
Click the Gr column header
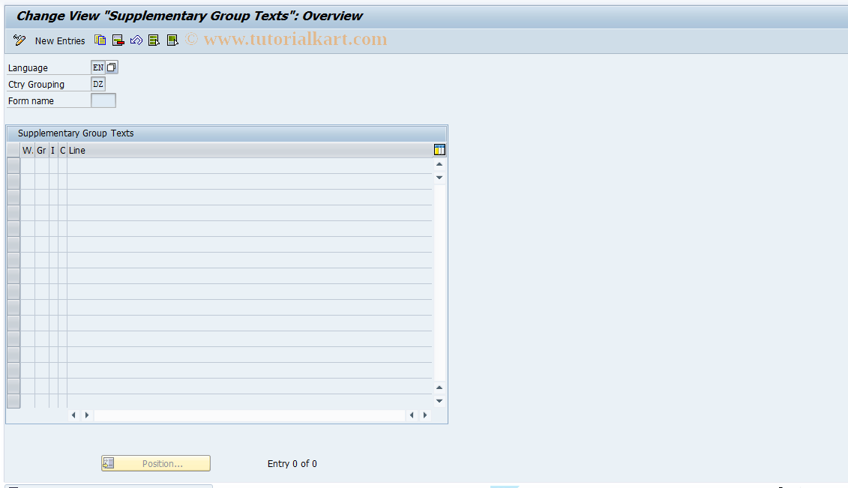(42, 150)
